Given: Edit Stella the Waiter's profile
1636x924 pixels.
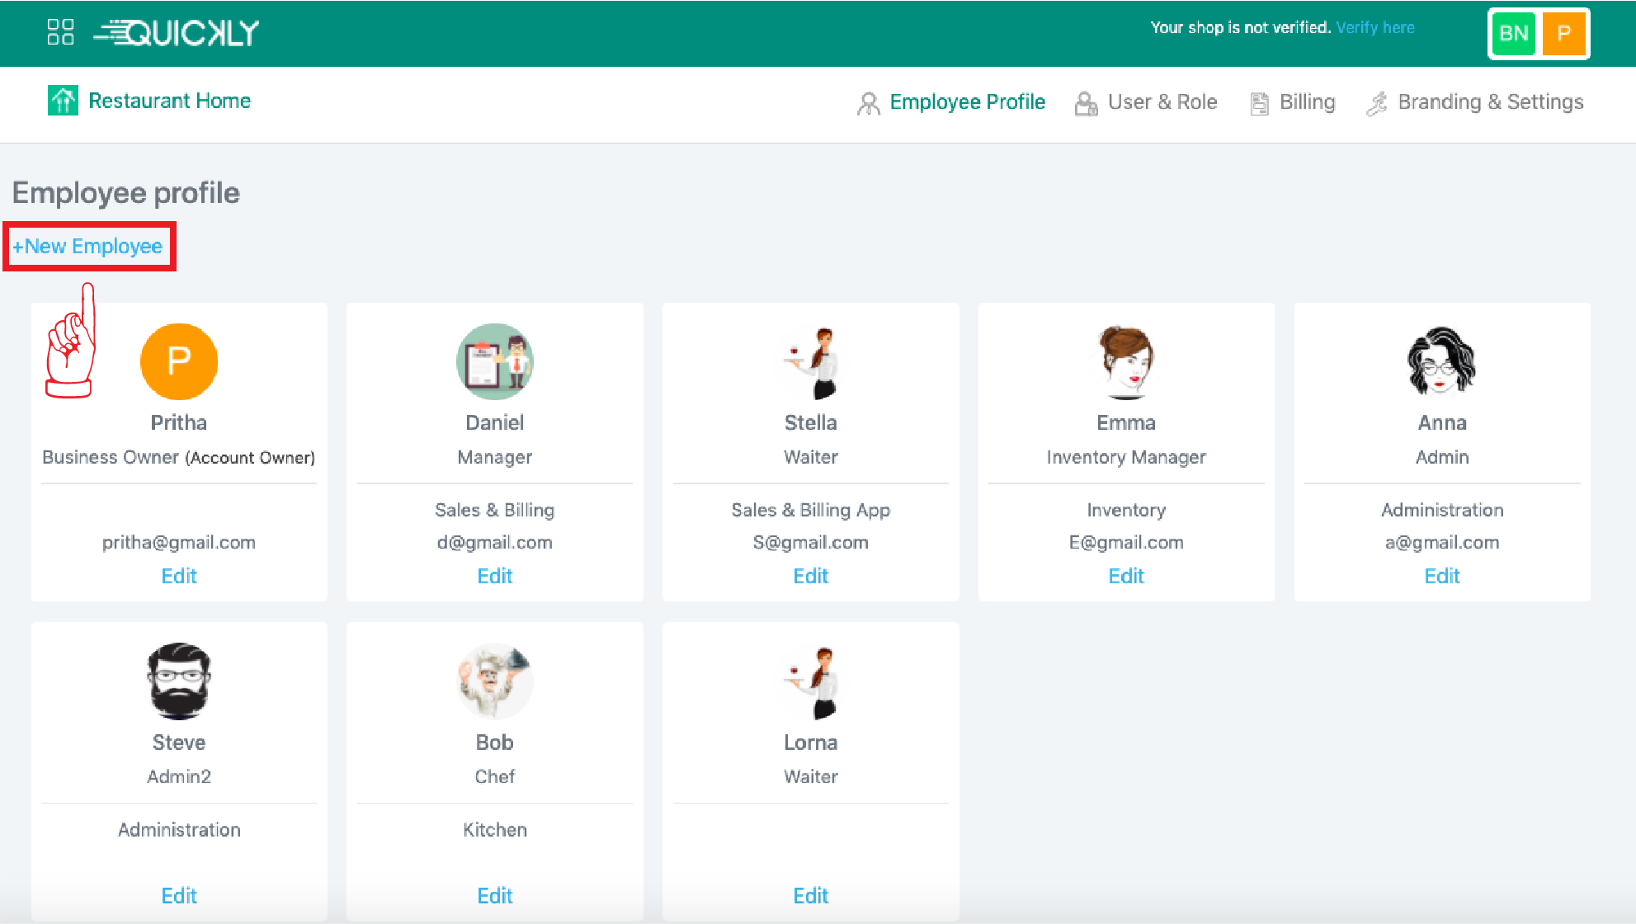Looking at the screenshot, I should (810, 575).
